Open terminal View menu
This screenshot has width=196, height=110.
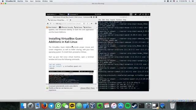[107, 20]
